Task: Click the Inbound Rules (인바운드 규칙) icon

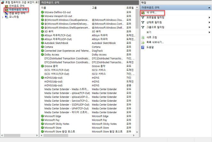Action: point(6,6)
